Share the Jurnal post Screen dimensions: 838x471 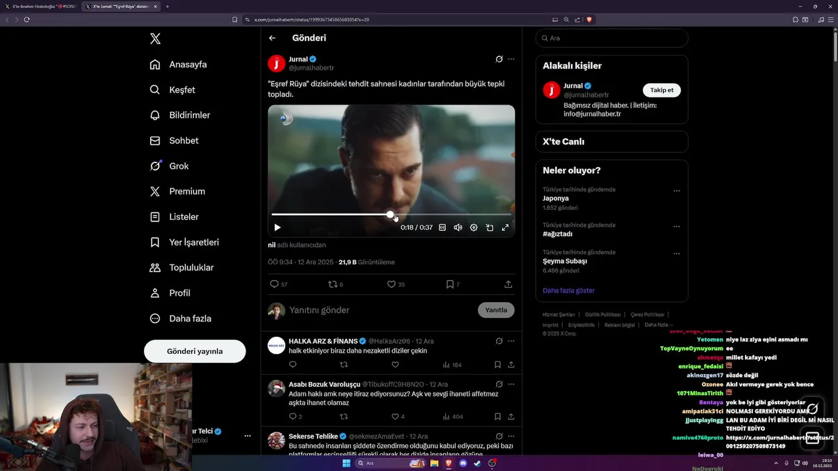pyautogui.click(x=508, y=285)
